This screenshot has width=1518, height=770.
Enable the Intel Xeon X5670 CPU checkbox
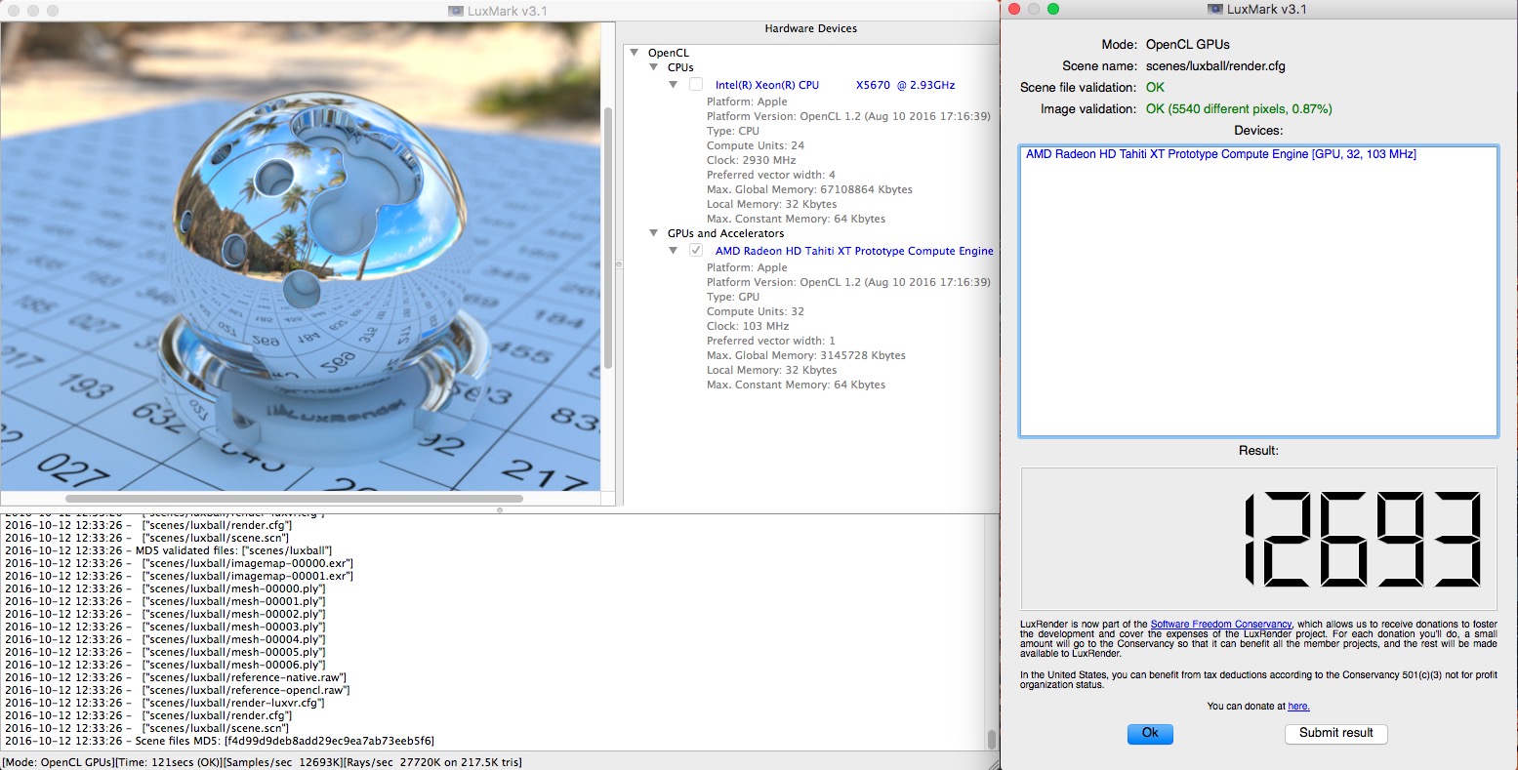tap(696, 85)
